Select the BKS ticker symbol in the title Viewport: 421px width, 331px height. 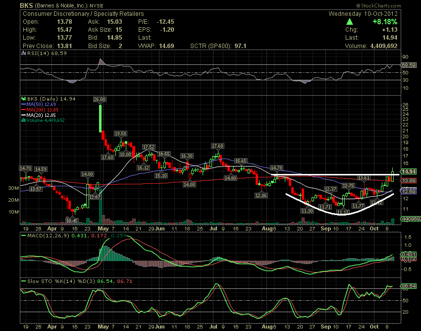point(26,5)
